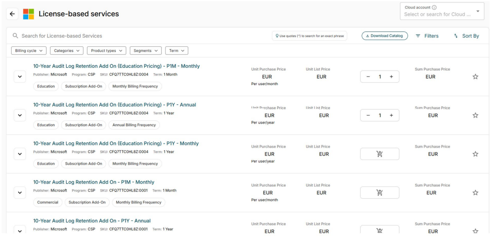Select the Filters lines icon
The height and width of the screenshot is (246, 492).
[x=418, y=36]
